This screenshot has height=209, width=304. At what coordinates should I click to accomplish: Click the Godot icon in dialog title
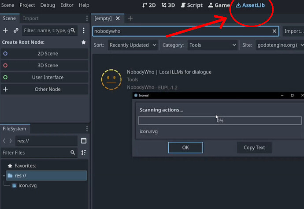pos(136,95)
